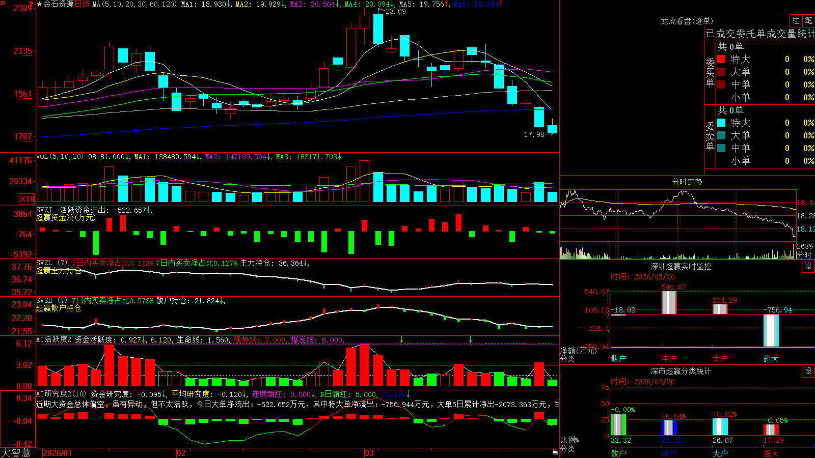The height and width of the screenshot is (458, 815).
Task: Click teal 中单 sell-order swatch
Action: (x=721, y=148)
